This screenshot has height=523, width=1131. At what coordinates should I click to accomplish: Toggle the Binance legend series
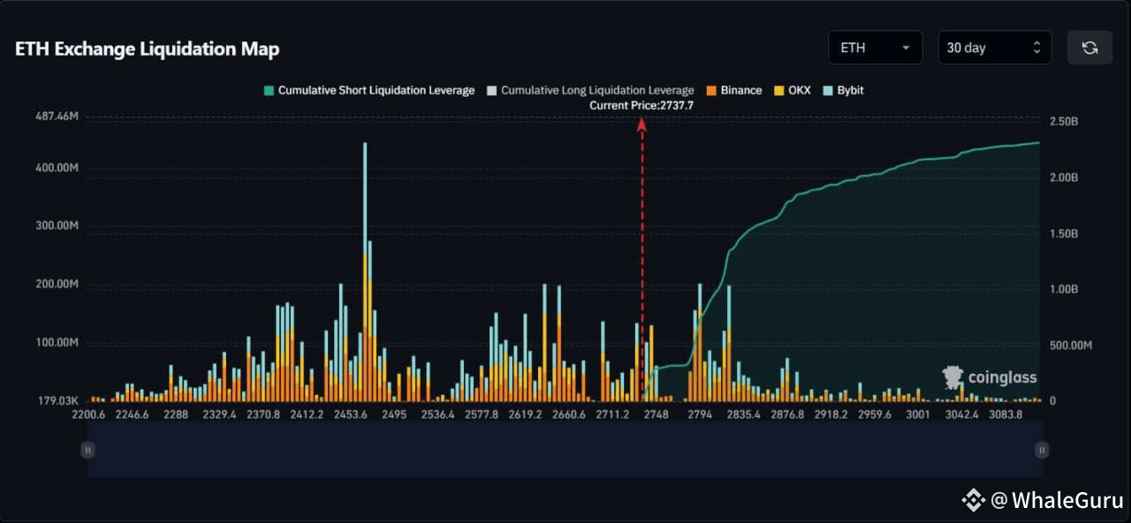[x=733, y=90]
